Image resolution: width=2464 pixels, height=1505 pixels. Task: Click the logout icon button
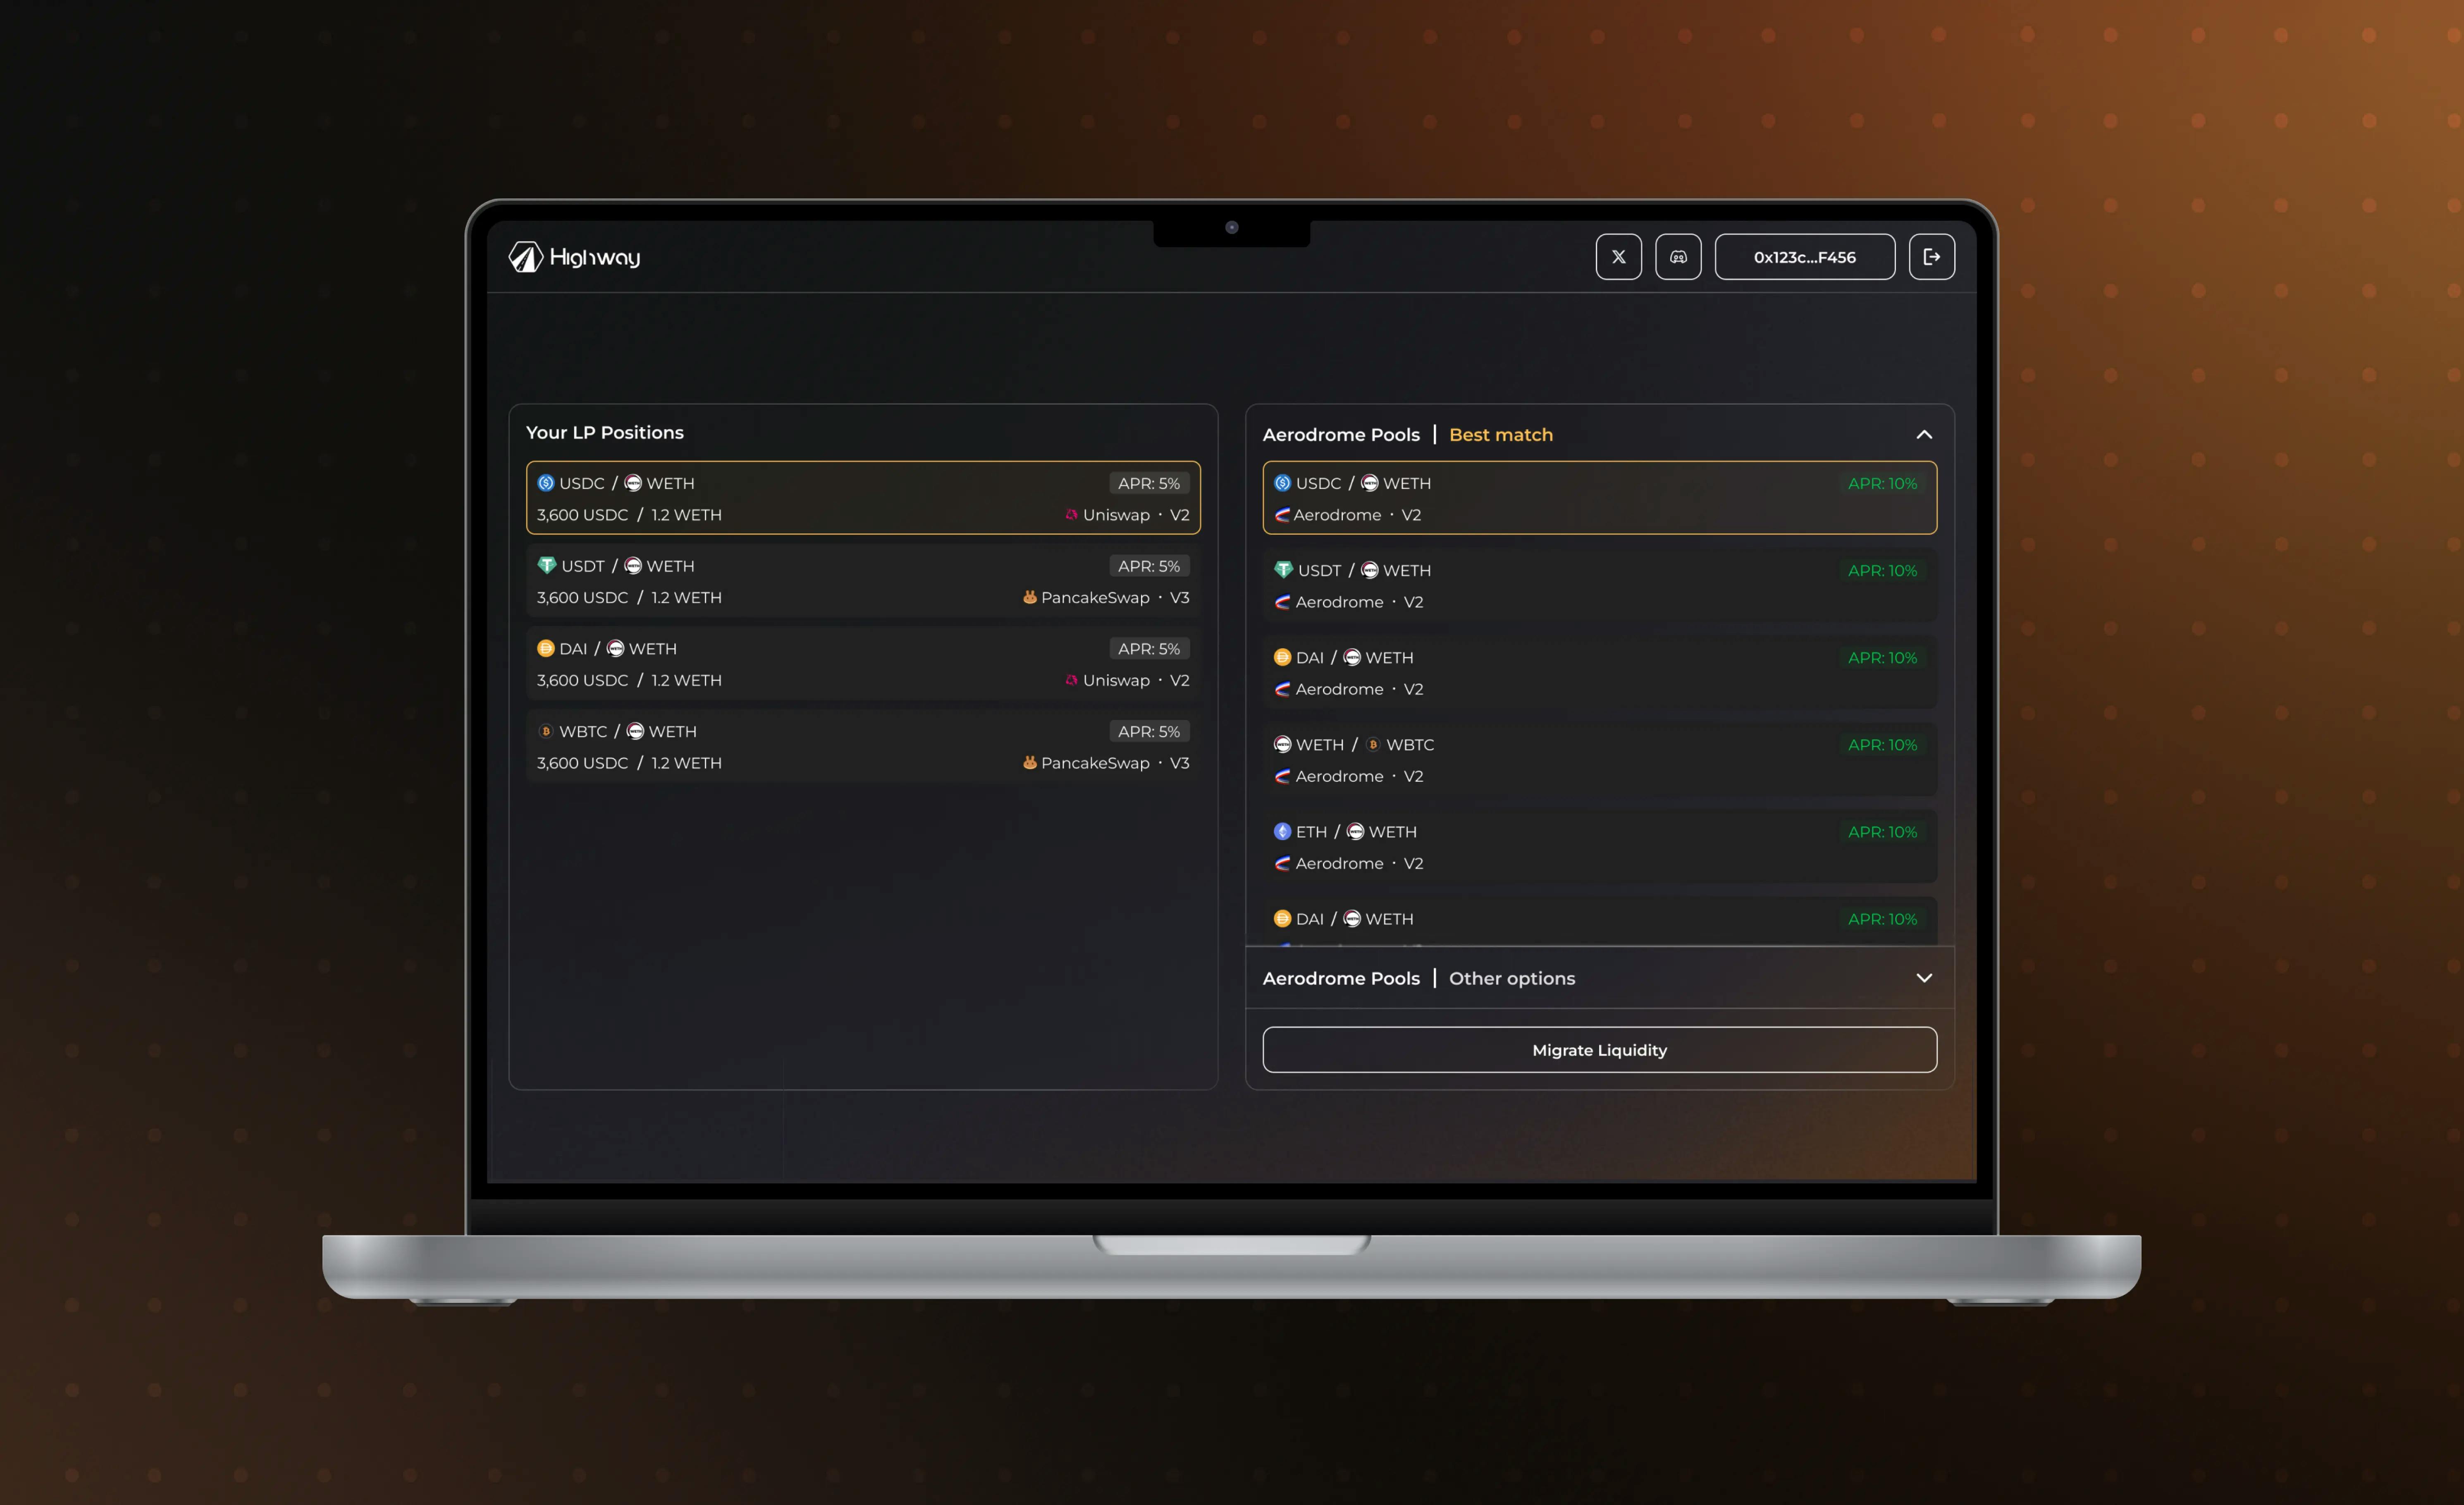[x=1931, y=257]
